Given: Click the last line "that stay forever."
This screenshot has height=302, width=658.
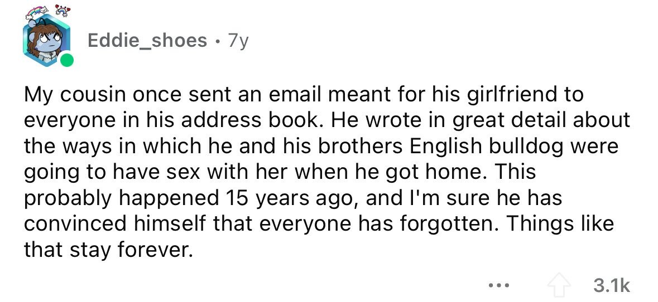Looking at the screenshot, I should (x=108, y=250).
